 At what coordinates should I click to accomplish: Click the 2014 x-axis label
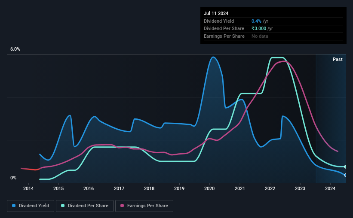[x=28, y=188]
